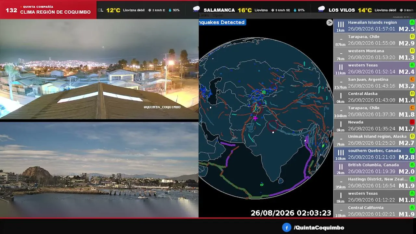The image size is (416, 234).
Task: Click the magenta cross marker on the globe
Action: [x=255, y=118]
